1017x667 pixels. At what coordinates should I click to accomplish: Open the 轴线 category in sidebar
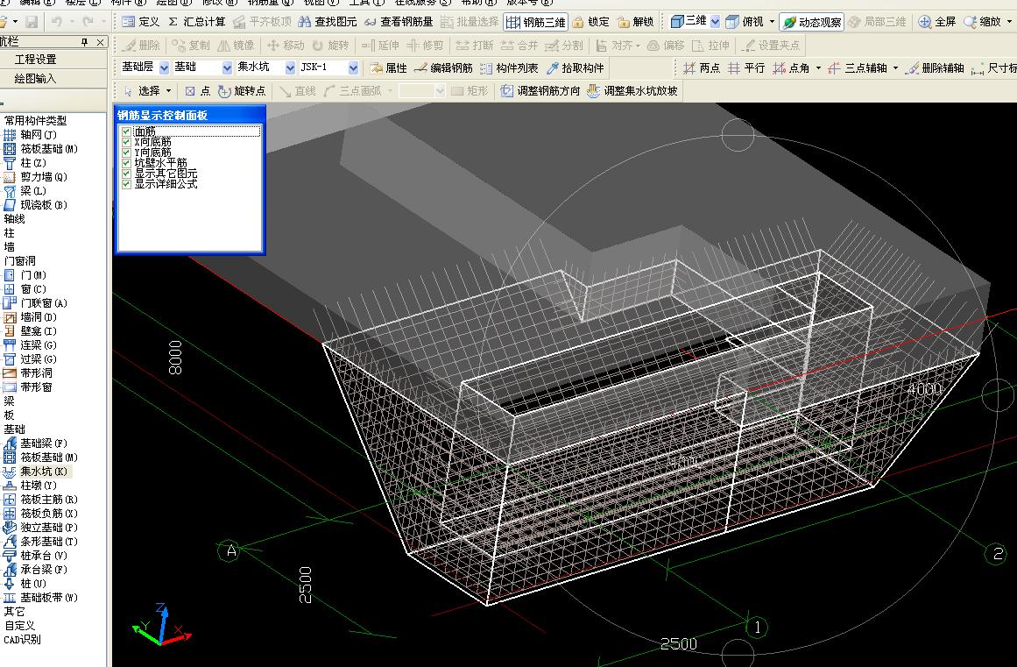pyautogui.click(x=14, y=218)
